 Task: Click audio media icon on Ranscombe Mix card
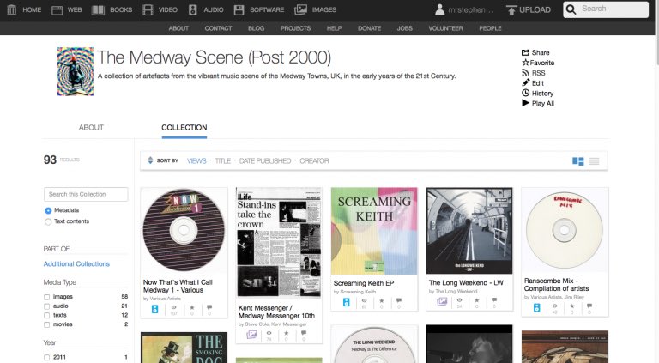pos(536,307)
